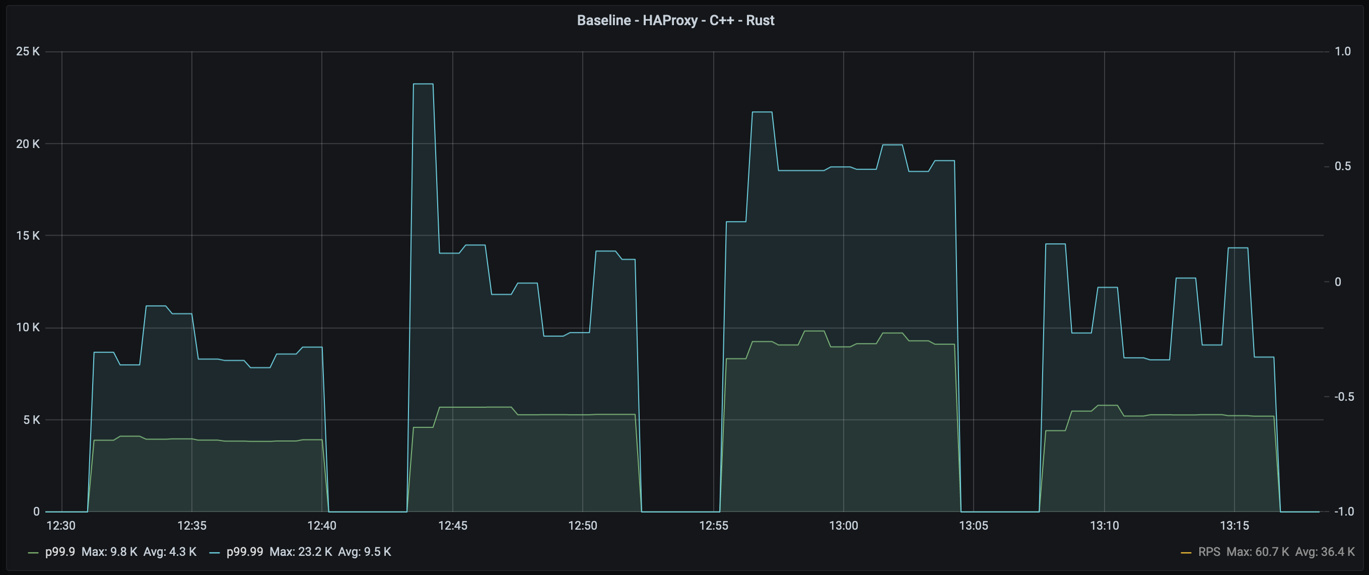The height and width of the screenshot is (575, 1369).
Task: Click the RPS Max: 60.7 K value
Action: (1257, 552)
